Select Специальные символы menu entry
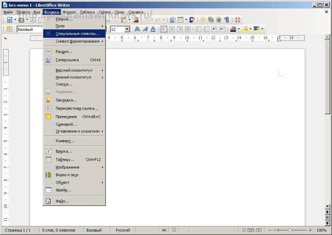The height and width of the screenshot is (235, 332). [x=74, y=34]
